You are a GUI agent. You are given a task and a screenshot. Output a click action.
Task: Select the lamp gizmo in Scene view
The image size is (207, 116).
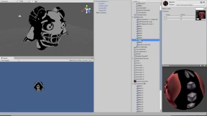click(20, 16)
